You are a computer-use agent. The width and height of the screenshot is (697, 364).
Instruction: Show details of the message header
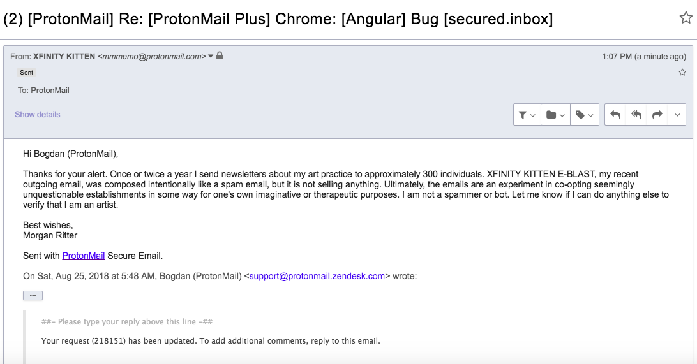(x=37, y=115)
